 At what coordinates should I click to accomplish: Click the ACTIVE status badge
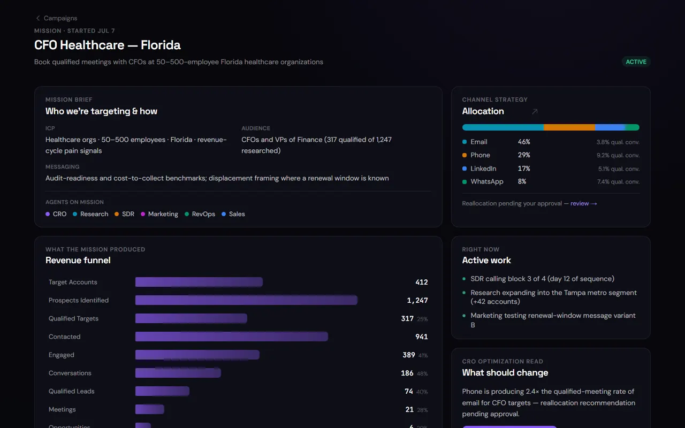[636, 62]
